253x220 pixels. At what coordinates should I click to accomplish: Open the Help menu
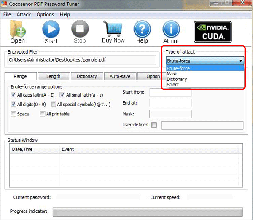pyautogui.click(x=65, y=14)
